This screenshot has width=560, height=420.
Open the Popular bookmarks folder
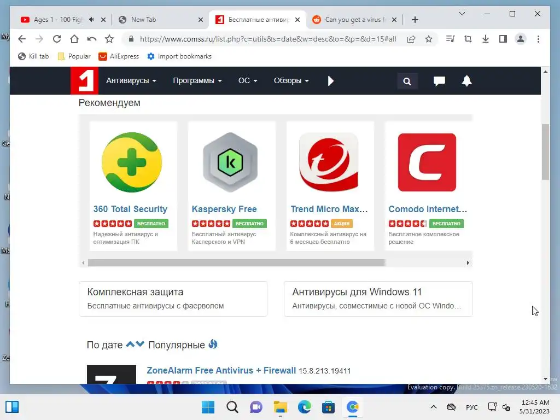pyautogui.click(x=74, y=56)
